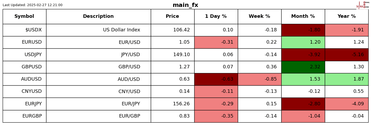Select the dark red -0.63 day cell
Screen dimensions: 371x125
(x=216, y=79)
